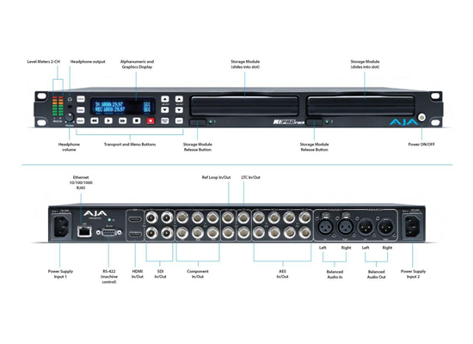473x344 pixels.
Task: Click the SELECT up arrow button
Action: pos(165,99)
